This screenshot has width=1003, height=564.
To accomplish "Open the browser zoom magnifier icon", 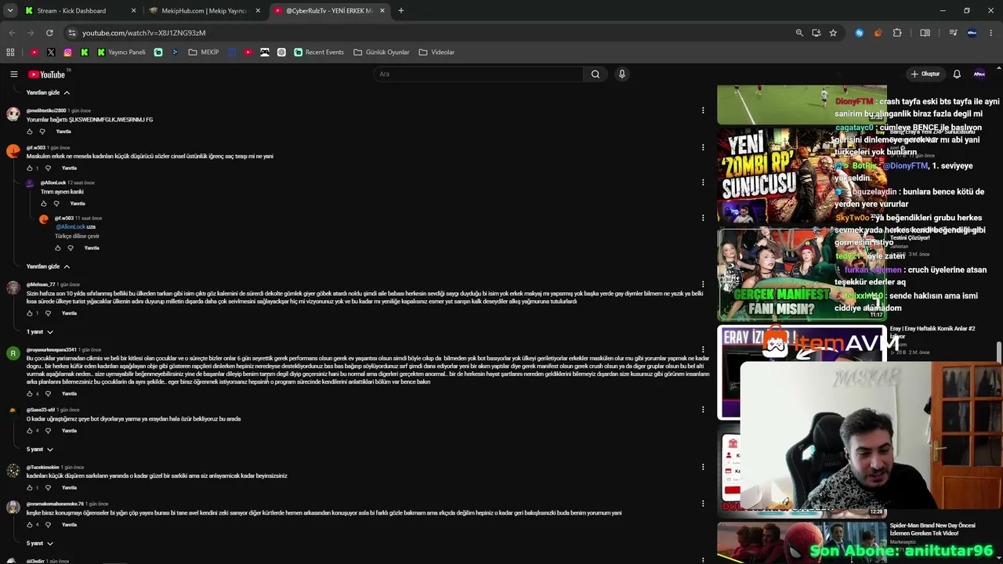I will click(x=799, y=33).
